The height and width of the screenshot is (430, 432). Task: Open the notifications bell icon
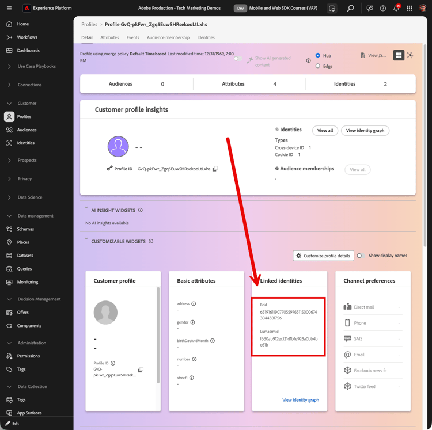(396, 8)
